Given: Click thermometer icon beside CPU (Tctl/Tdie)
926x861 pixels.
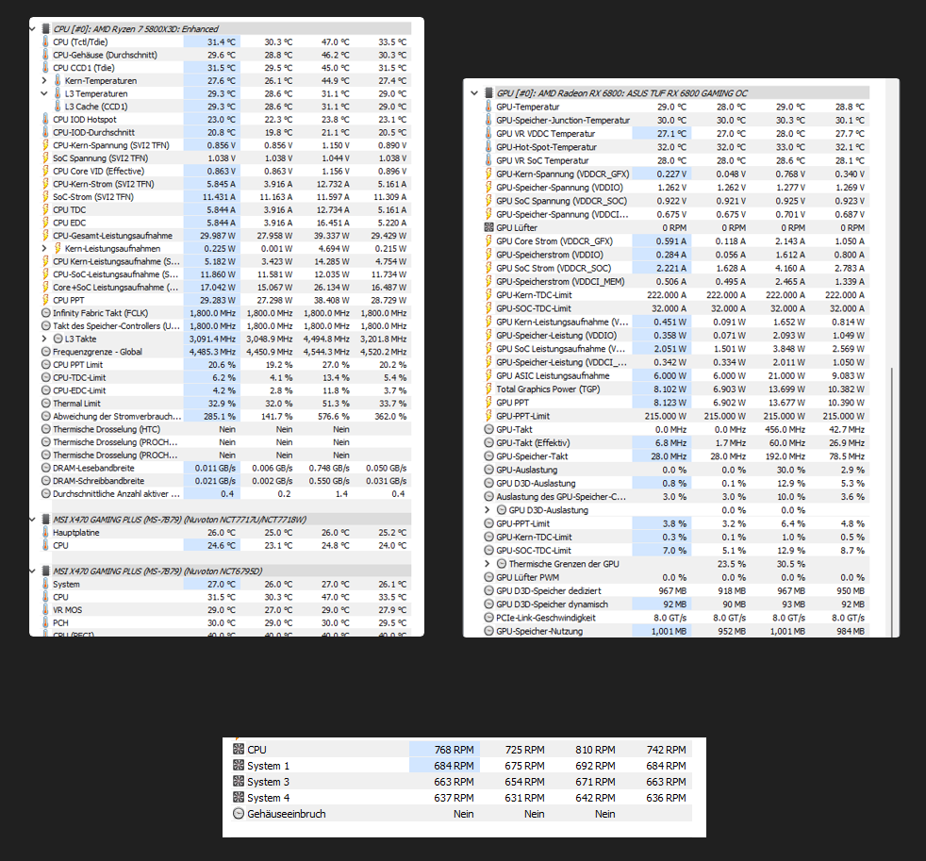Looking at the screenshot, I should click(45, 41).
